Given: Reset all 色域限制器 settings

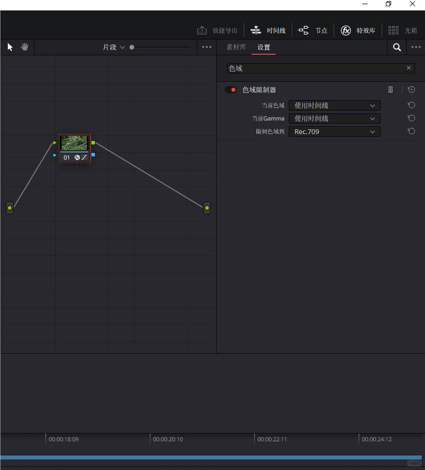Looking at the screenshot, I should click(411, 89).
